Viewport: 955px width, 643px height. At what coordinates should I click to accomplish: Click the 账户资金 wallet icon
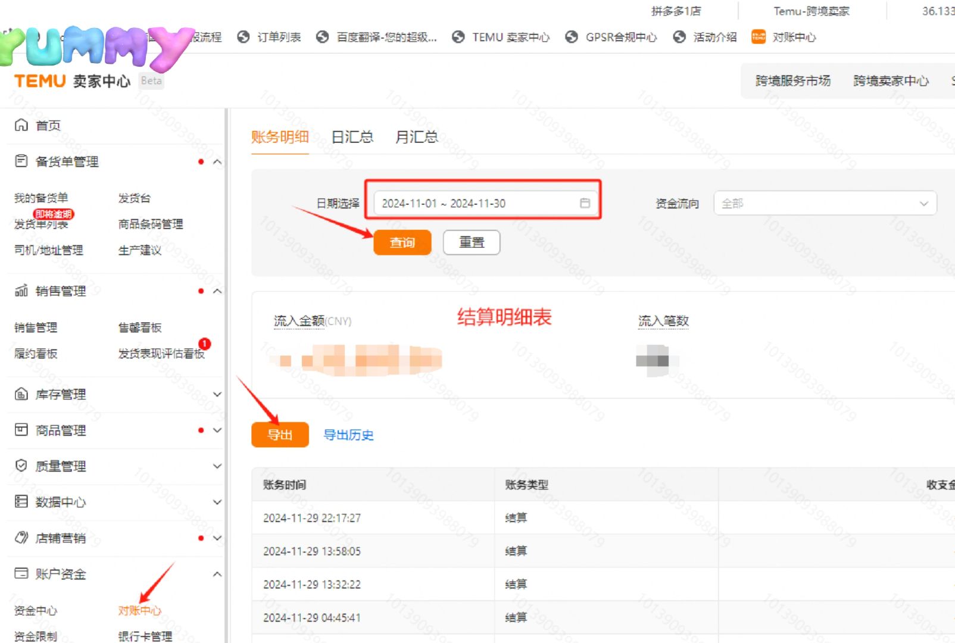point(21,573)
